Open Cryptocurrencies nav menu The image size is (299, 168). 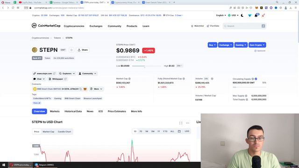point(74,26)
